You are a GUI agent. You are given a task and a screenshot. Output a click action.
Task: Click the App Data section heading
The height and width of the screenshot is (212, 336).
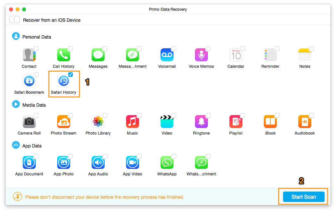pos(32,146)
